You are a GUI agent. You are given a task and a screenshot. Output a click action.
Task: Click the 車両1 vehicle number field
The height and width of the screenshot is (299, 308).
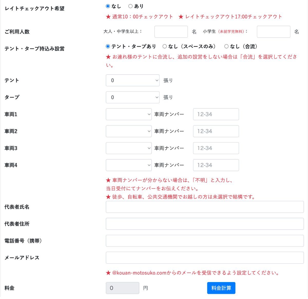click(x=216, y=114)
